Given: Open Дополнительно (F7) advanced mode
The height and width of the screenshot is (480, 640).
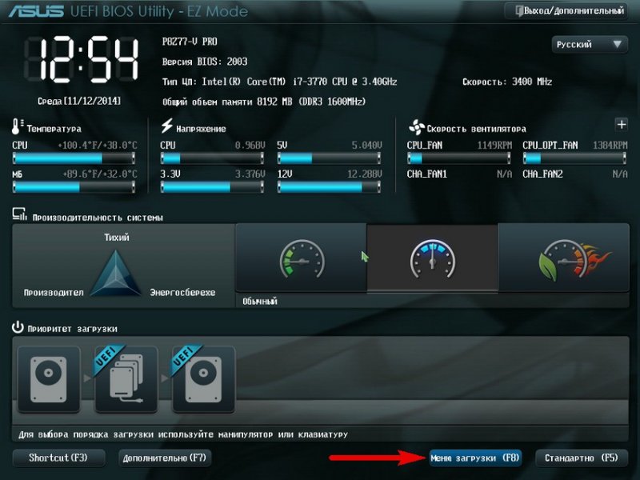Looking at the screenshot, I should tap(165, 458).
